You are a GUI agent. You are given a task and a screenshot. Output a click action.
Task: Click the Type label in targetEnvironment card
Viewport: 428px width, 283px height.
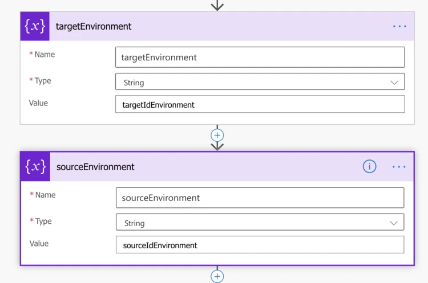coord(43,81)
